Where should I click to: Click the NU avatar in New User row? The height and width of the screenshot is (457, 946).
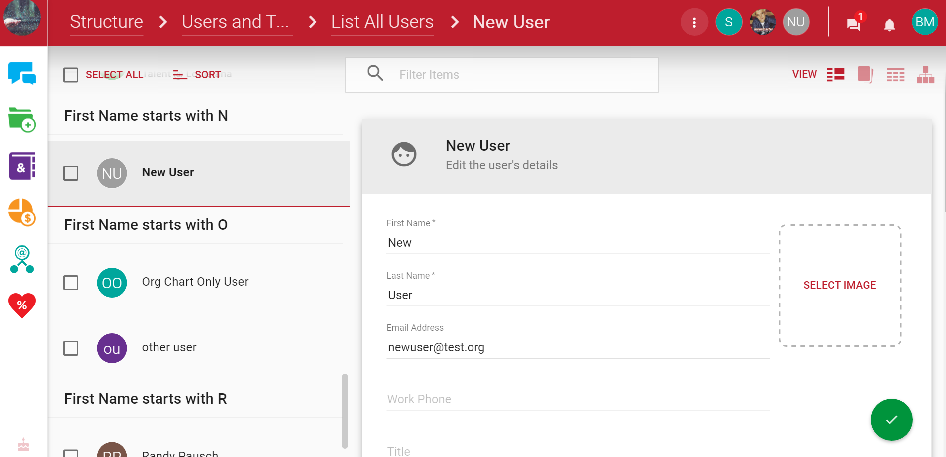(x=112, y=173)
